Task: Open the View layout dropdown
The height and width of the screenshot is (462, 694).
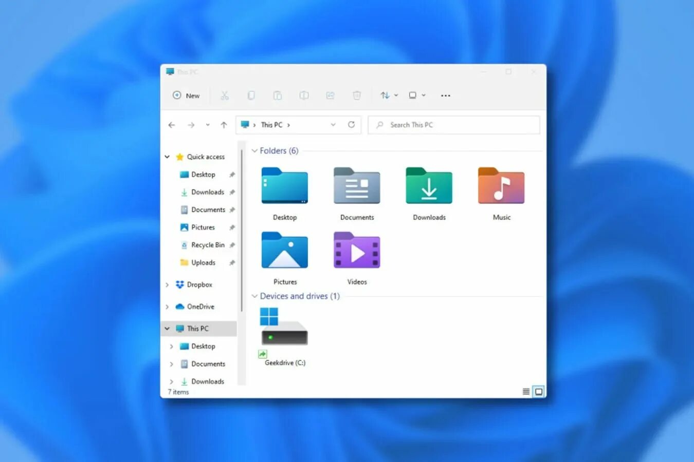Action: tap(417, 95)
